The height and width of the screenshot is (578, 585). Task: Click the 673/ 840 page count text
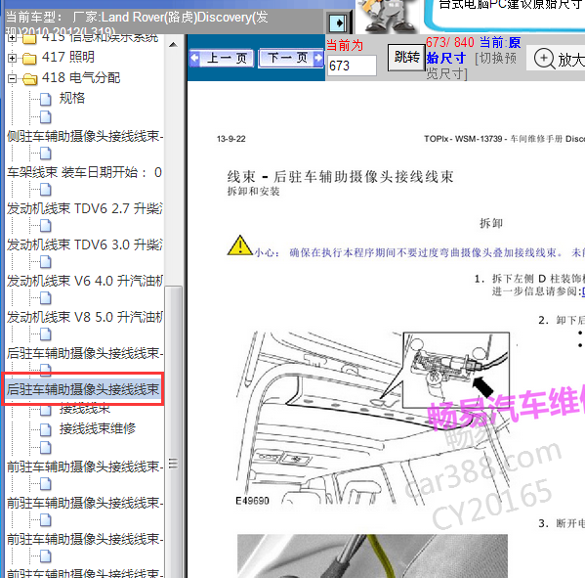click(x=450, y=42)
